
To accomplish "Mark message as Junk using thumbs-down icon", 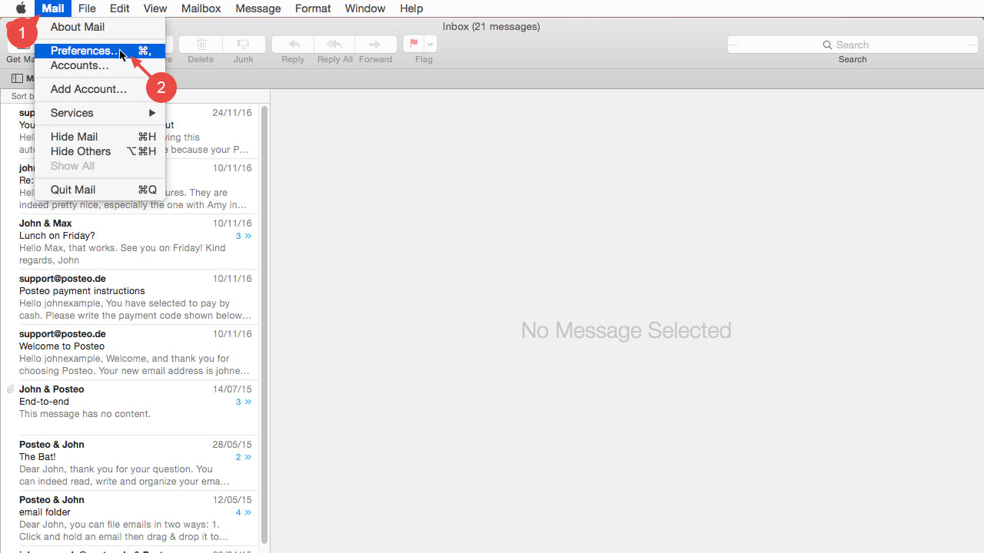I will coord(243,44).
